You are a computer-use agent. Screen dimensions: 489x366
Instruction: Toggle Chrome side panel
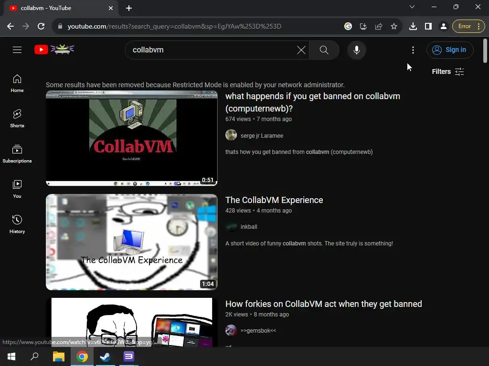tap(428, 26)
